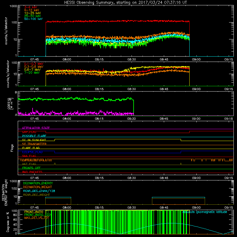This screenshot has height=237, width=237.
Task: Select the cyan 'POSSIBLE_FLARE' label
Action: click(x=34, y=136)
